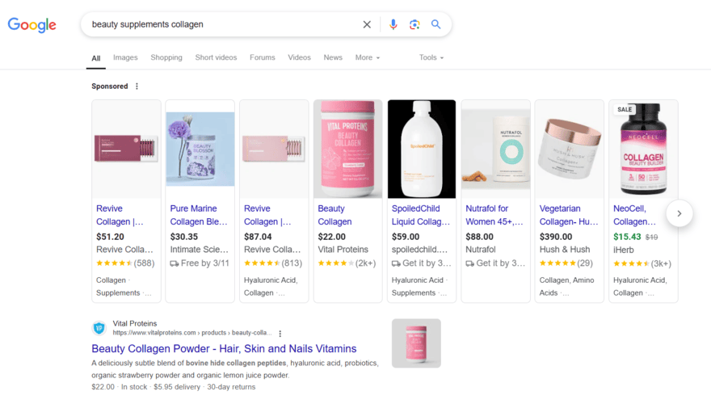This screenshot has width=711, height=404.
Task: Open NeoCell Collagen iHerb product link
Action: tap(634, 215)
